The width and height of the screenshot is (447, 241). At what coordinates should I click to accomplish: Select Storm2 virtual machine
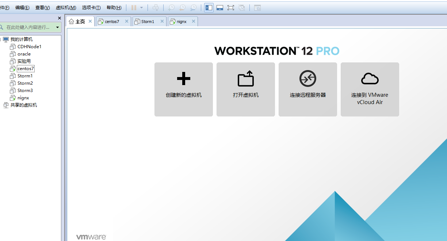click(x=25, y=83)
